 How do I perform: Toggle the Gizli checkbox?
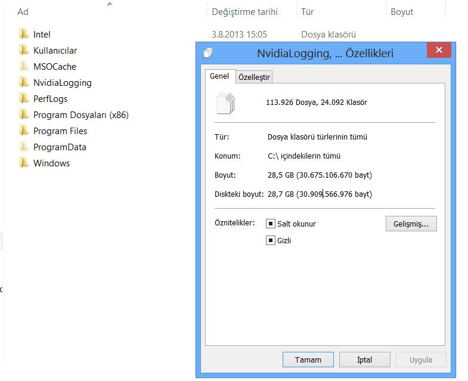(x=271, y=241)
